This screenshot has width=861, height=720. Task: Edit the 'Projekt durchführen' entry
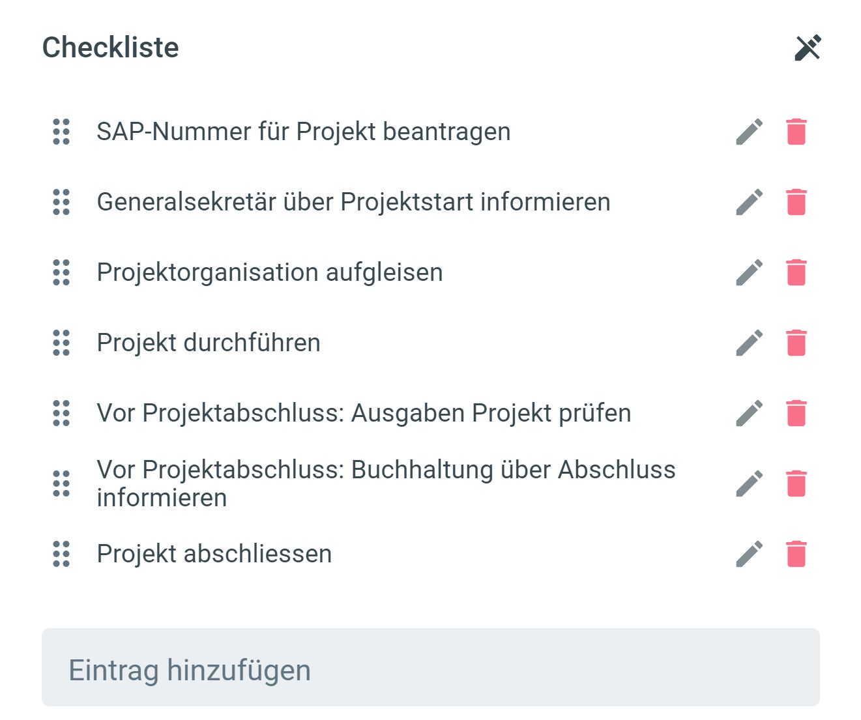coord(750,343)
